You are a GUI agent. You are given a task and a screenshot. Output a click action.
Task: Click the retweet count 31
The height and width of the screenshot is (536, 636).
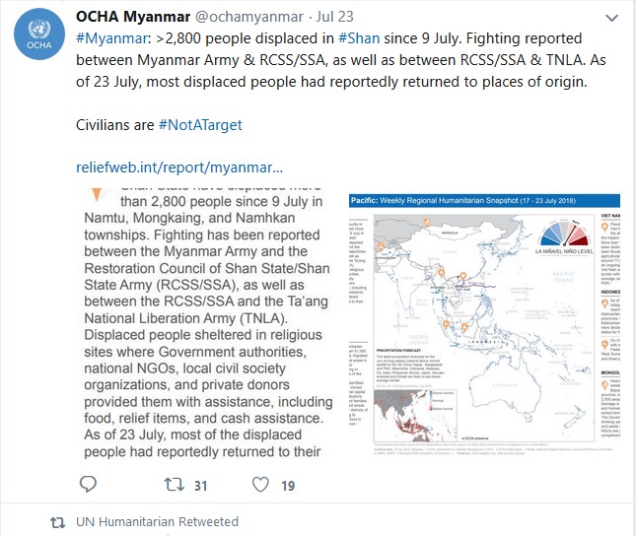[x=200, y=485]
